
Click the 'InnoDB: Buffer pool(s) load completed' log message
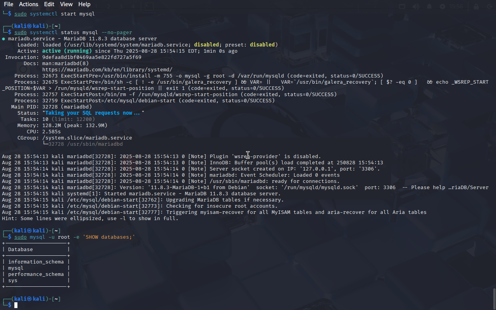[296, 162]
